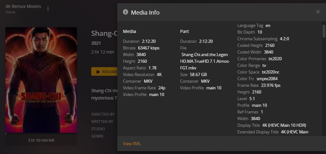Select the Aspect Ratio value 1.78
The width and height of the screenshot is (326, 154).
click(153, 68)
